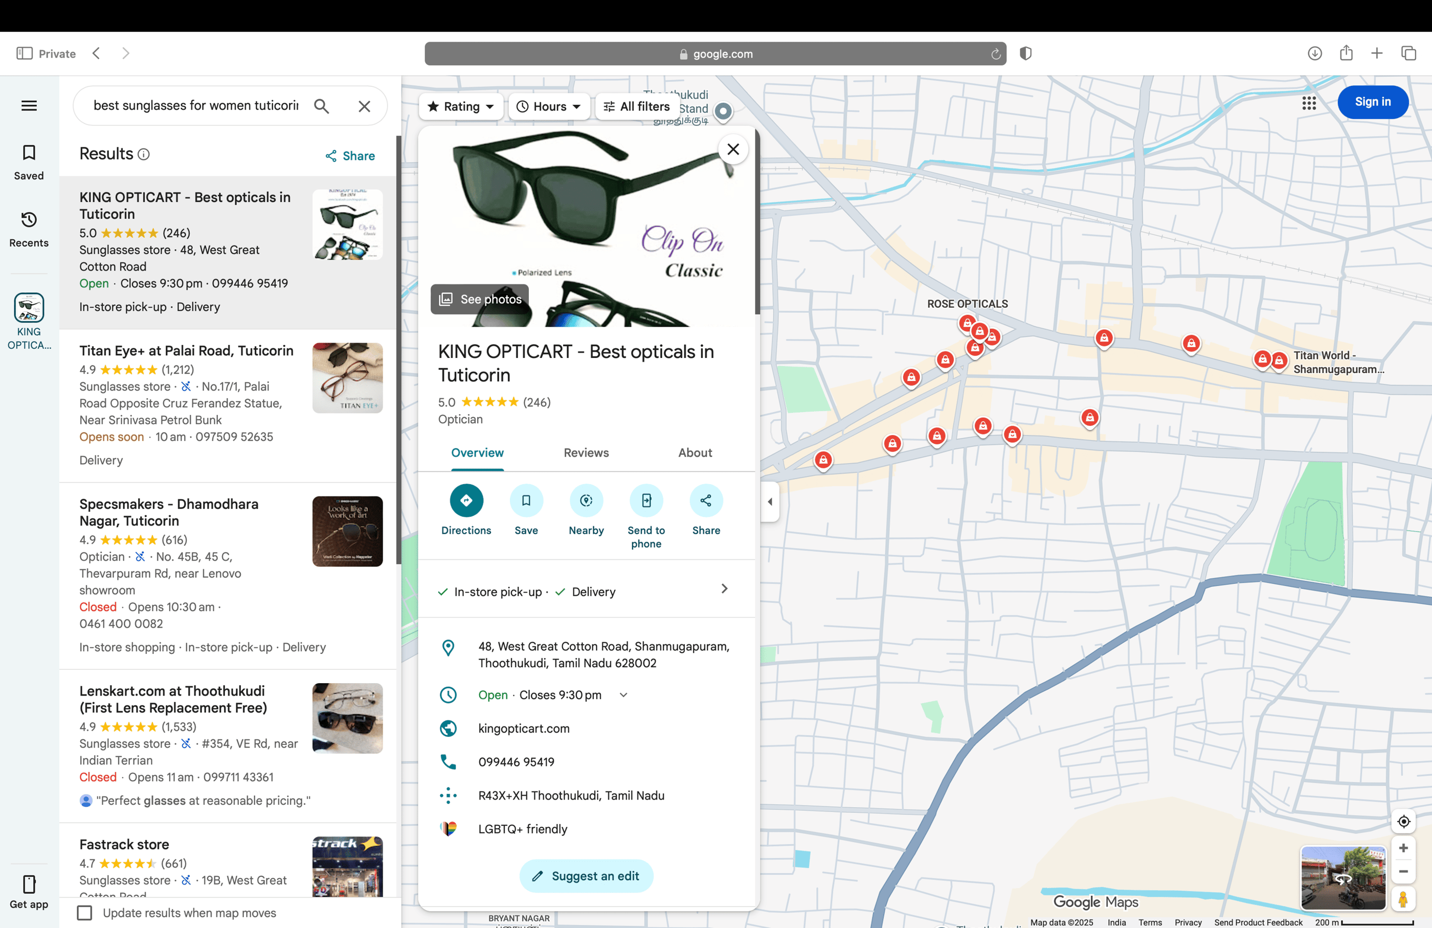Save KING OPTICART to a list
Screen dimensions: 1432x928
tap(526, 501)
